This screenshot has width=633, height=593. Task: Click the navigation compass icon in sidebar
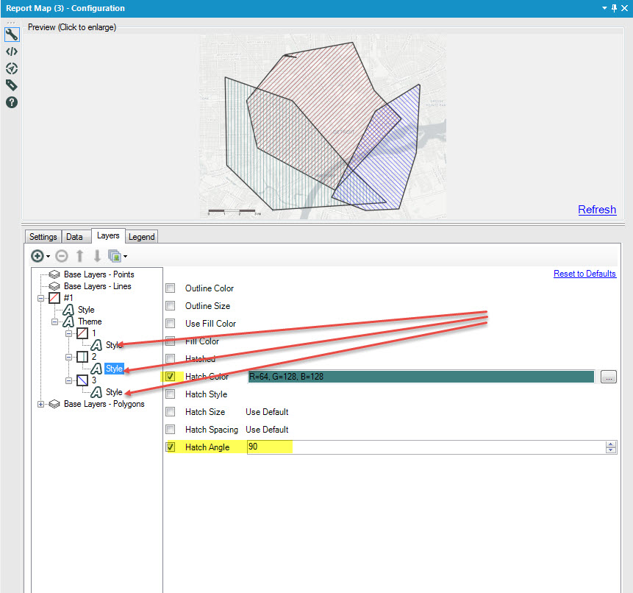click(12, 68)
